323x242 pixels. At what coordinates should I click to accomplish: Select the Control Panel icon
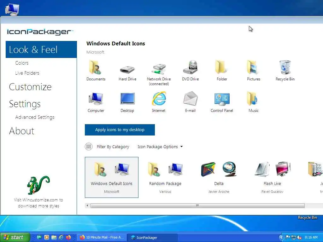pyautogui.click(x=222, y=99)
